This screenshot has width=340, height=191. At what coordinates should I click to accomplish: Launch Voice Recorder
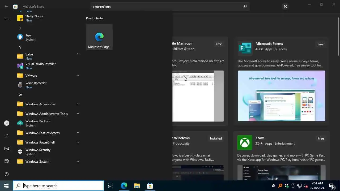click(x=48, y=85)
